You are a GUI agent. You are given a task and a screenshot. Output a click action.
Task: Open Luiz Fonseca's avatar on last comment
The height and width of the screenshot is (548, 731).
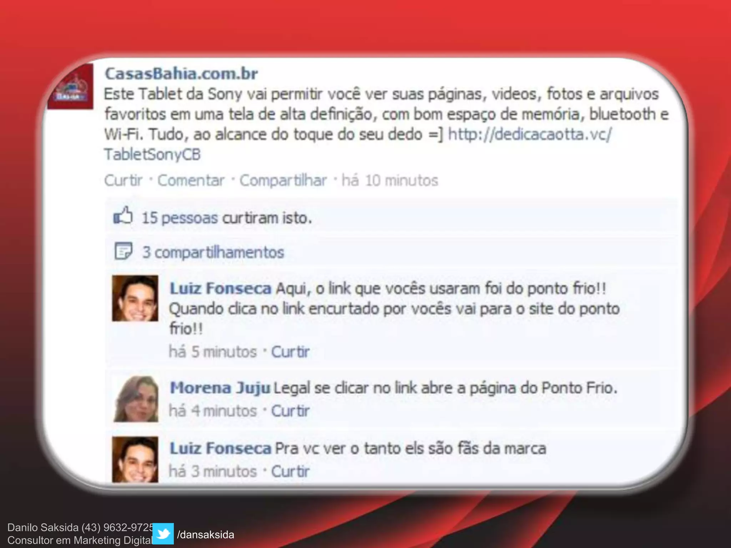(135, 460)
